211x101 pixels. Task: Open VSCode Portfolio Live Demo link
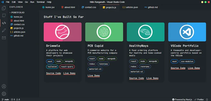point(194,68)
